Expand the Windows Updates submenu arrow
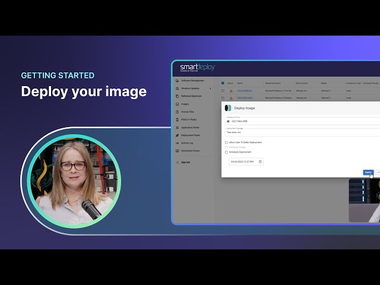 click(210, 88)
